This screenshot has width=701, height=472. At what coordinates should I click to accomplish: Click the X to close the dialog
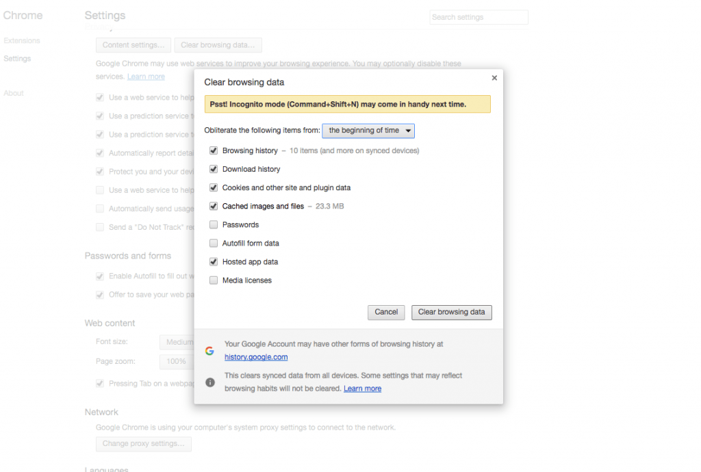[x=494, y=77]
